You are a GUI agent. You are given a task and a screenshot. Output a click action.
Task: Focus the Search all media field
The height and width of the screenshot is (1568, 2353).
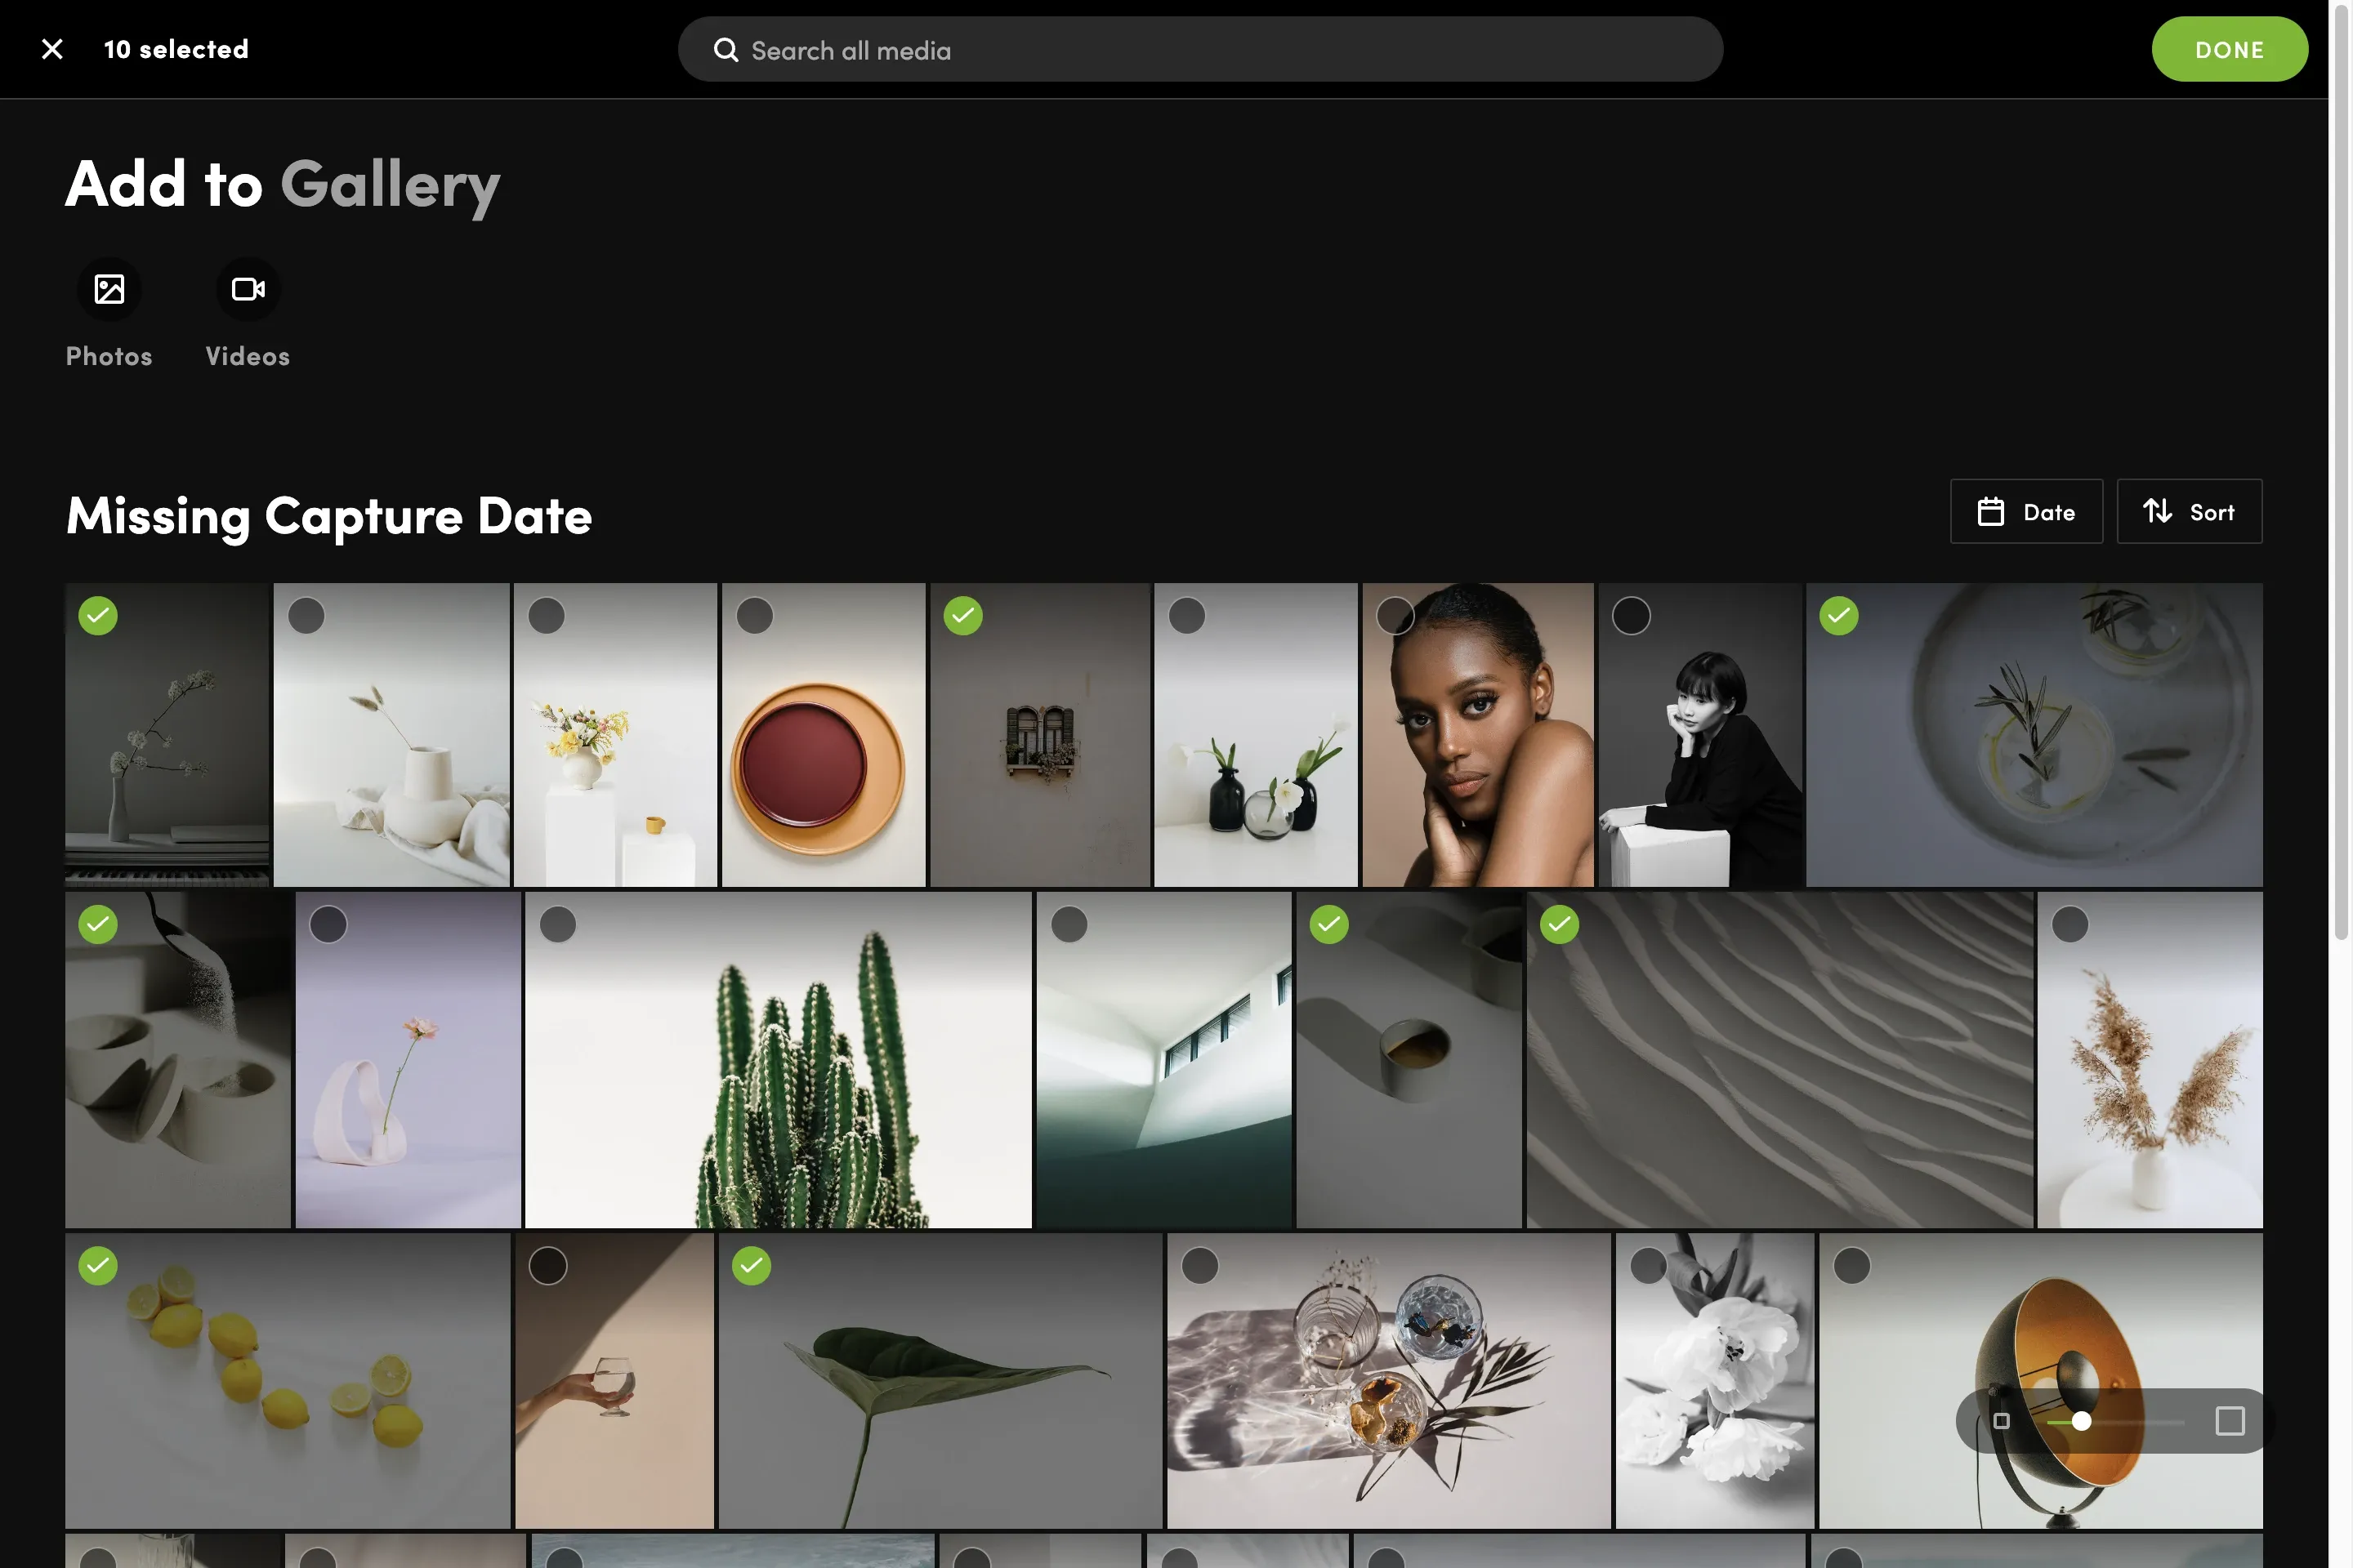coord(1199,49)
